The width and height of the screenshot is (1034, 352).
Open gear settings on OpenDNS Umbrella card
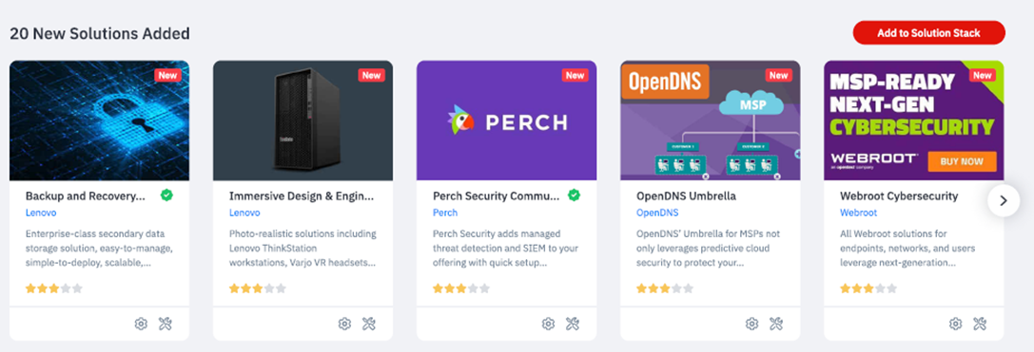(751, 324)
